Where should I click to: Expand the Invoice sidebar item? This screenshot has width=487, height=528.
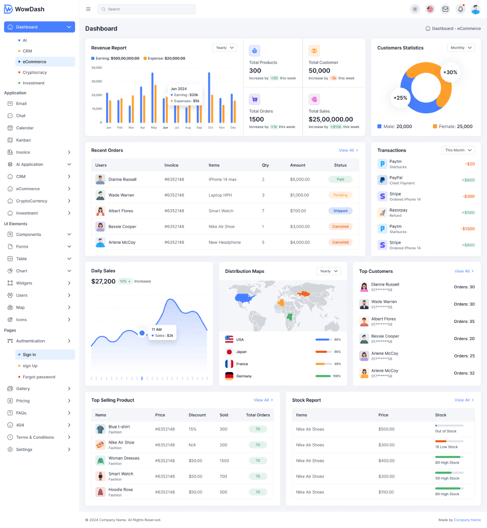click(x=39, y=152)
